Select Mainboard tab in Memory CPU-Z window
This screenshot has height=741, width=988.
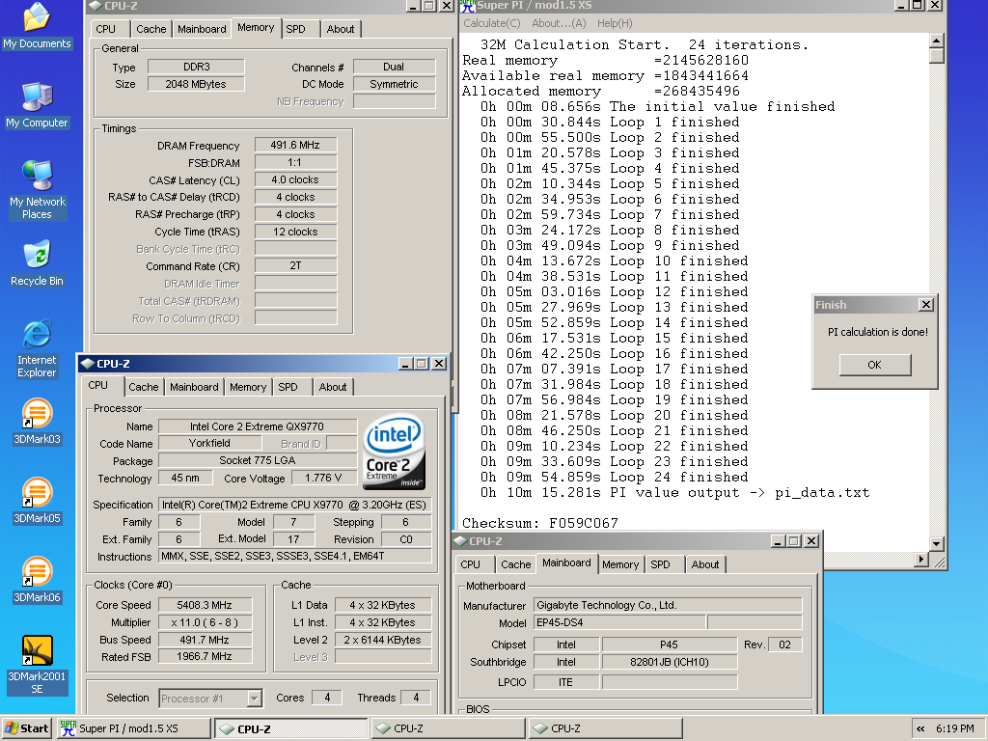pos(202,29)
